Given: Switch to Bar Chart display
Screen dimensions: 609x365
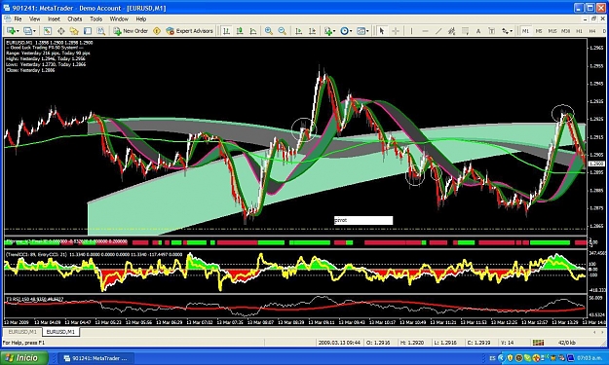Looking at the screenshot, I should pyautogui.click(x=226, y=31).
